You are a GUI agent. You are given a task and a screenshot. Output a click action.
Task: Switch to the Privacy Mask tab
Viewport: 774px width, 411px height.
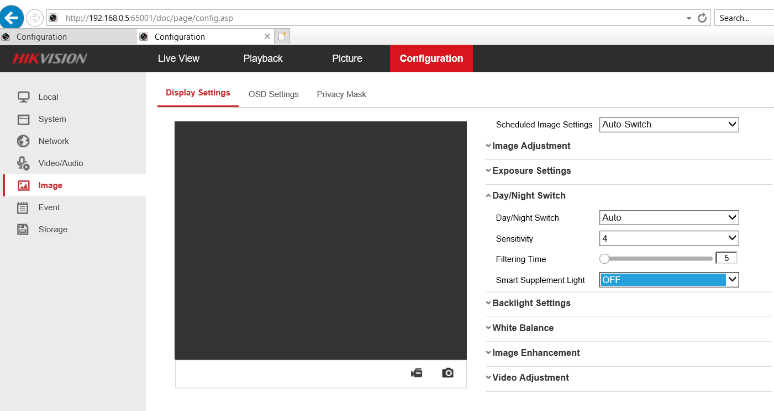(341, 94)
